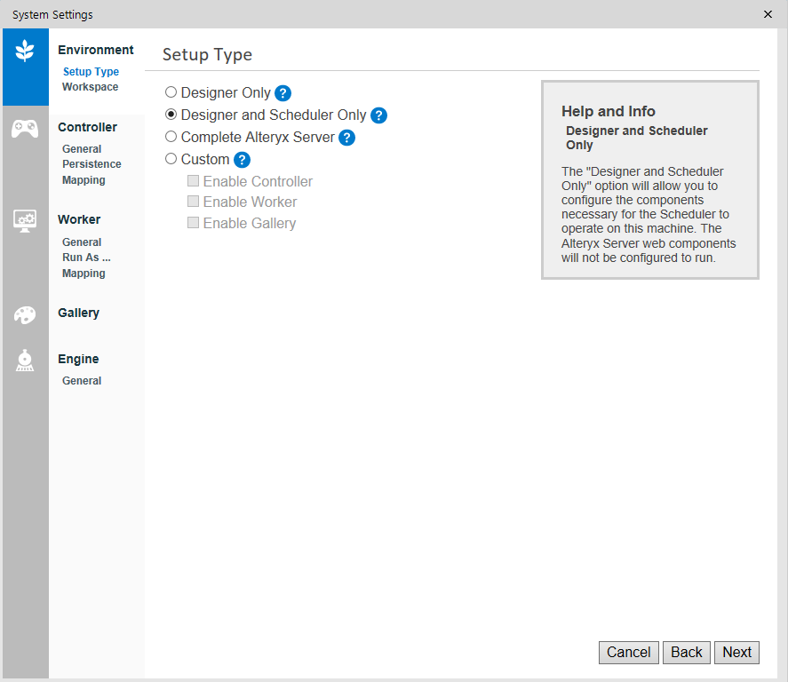The width and height of the screenshot is (788, 682).
Task: Click the Cancel button
Action: point(629,653)
